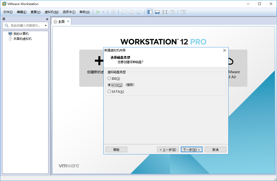Toggle the show library sidebar icon

pos(150,12)
